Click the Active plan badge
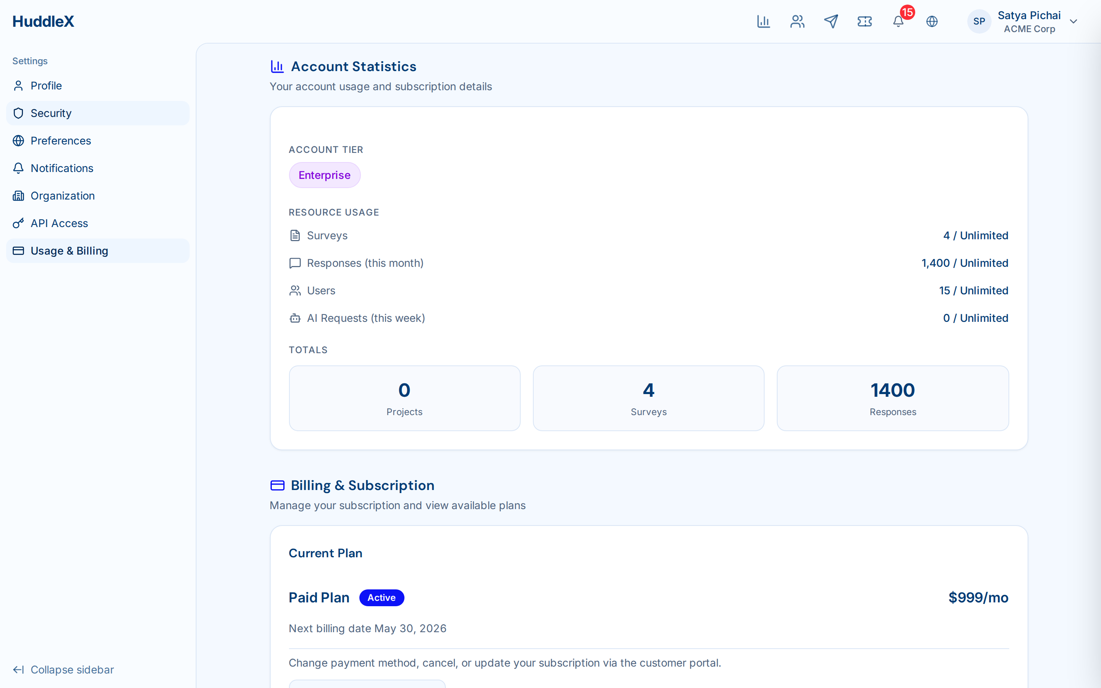The width and height of the screenshot is (1101, 688). 382,598
